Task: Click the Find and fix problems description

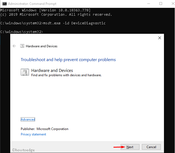Action: coord(66,75)
